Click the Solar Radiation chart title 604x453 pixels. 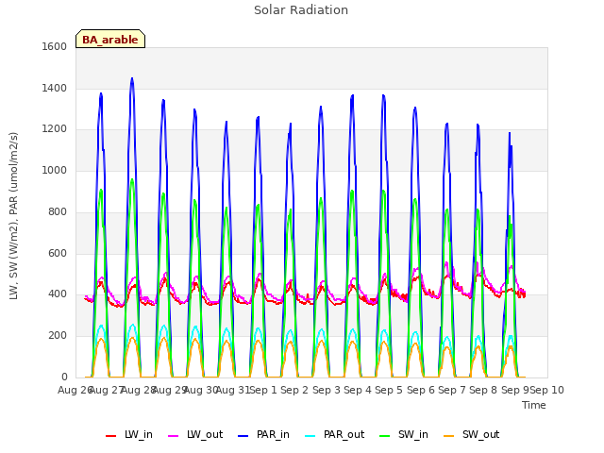[x=301, y=10]
